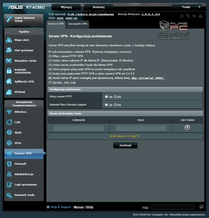Click the Zastosuj button
The width and height of the screenshot is (209, 218).
(x=125, y=145)
